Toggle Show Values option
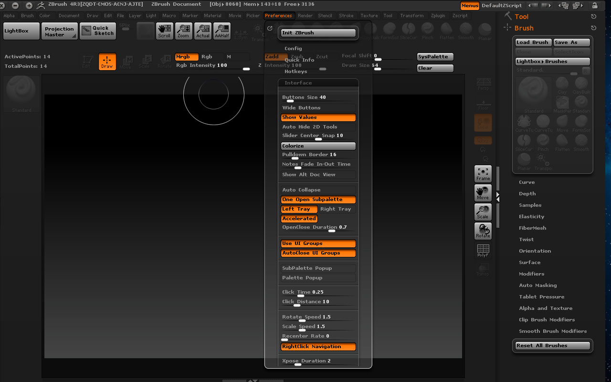The image size is (611, 382). pyautogui.click(x=318, y=117)
